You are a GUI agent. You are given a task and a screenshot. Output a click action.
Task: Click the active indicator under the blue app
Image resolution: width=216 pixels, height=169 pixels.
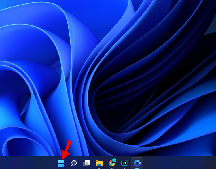[137, 168]
